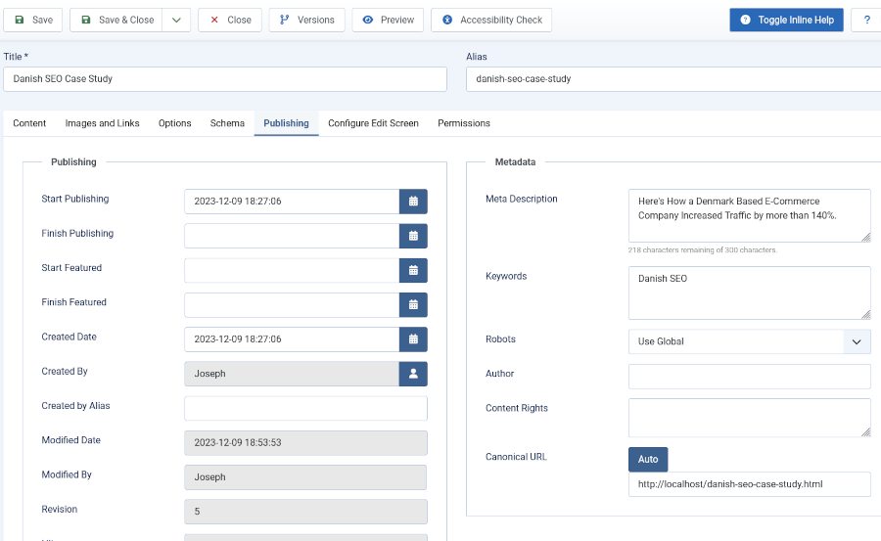Screen dimensions: 881x541
Task: Open the Start Publishing calendar picker
Action: pyautogui.click(x=413, y=202)
